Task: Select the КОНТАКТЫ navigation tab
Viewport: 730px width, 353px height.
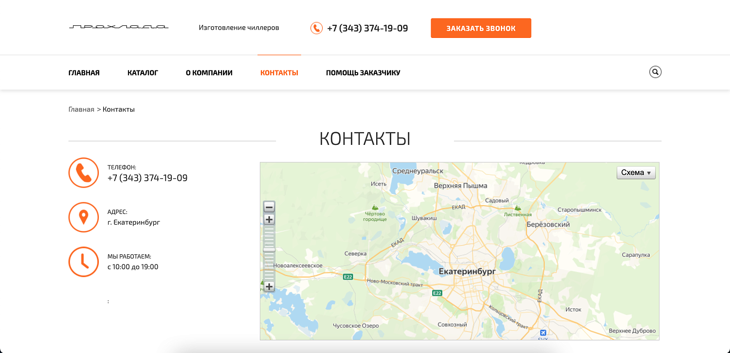Action: [x=279, y=73]
